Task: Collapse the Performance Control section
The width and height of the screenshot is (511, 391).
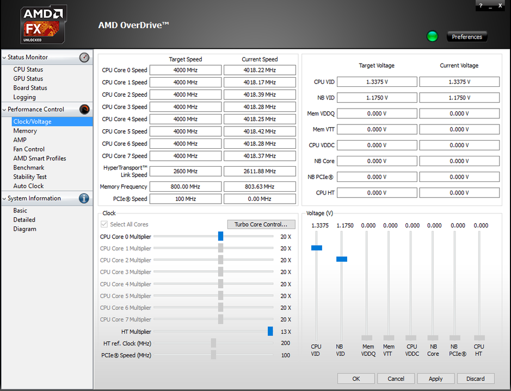Action: (x=4, y=110)
